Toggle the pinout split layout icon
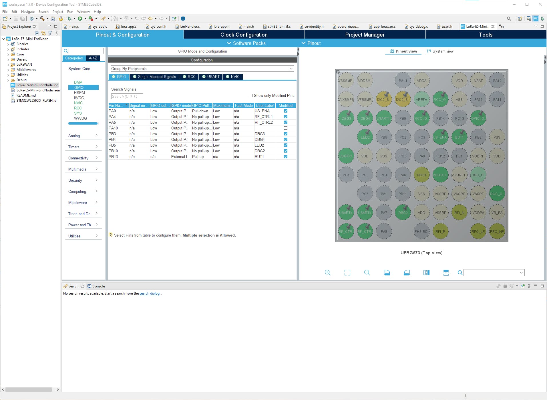The width and height of the screenshot is (547, 400). [446, 273]
